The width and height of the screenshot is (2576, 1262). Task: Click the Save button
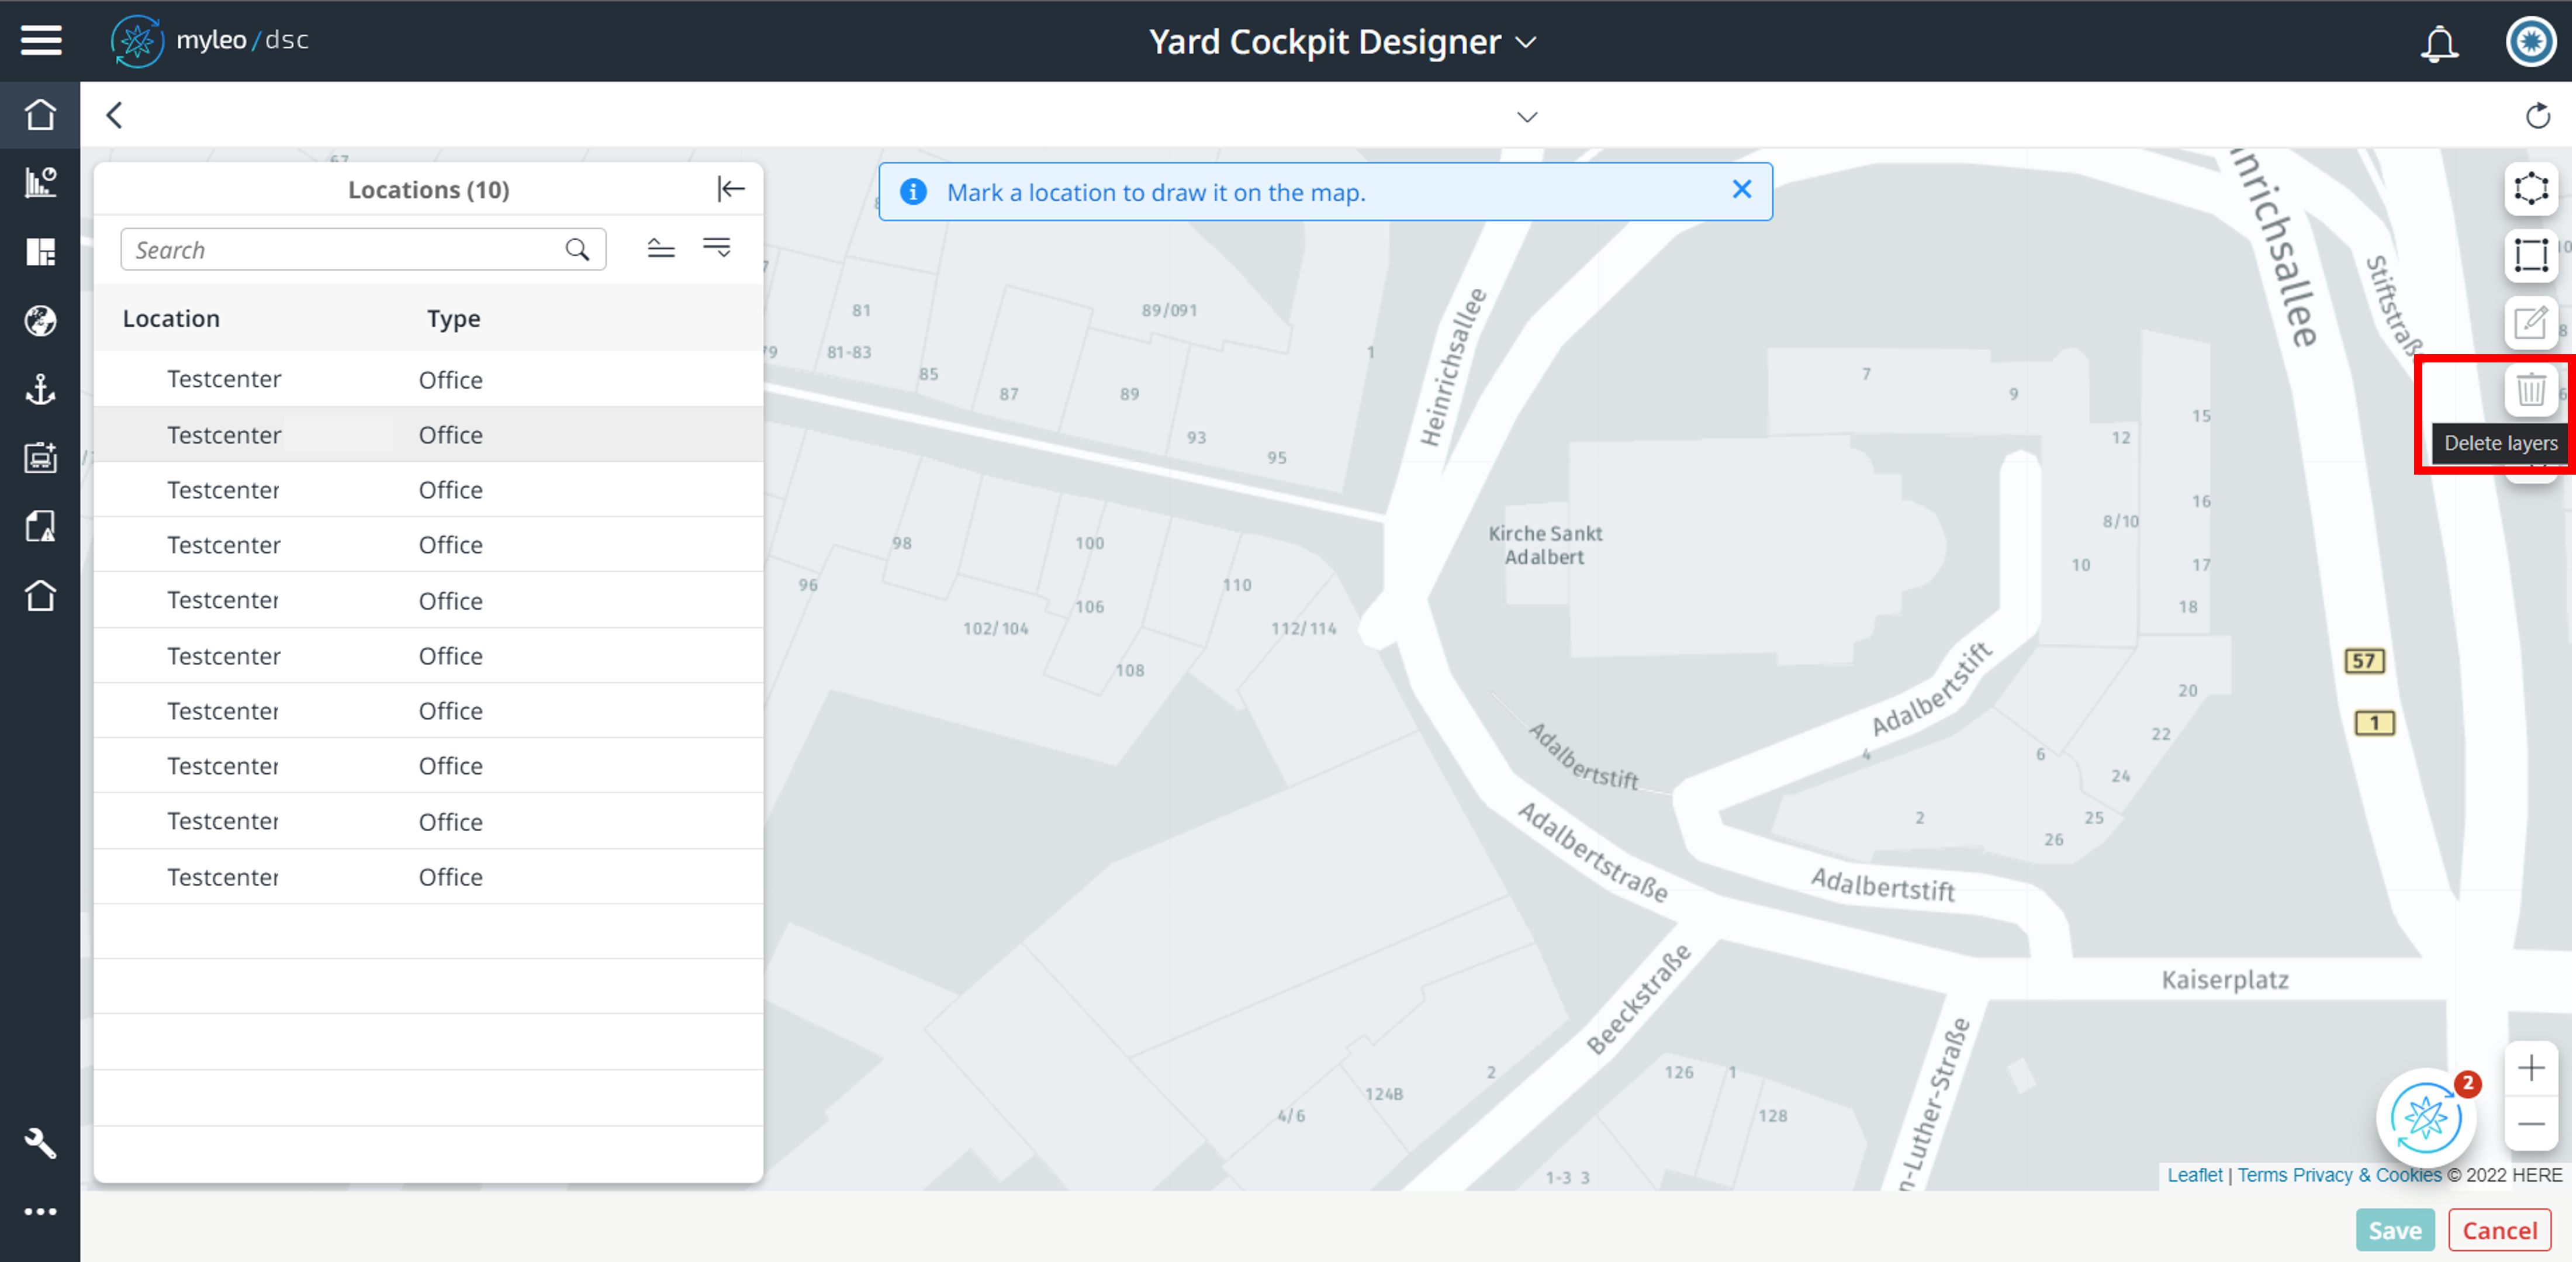(x=2394, y=1229)
